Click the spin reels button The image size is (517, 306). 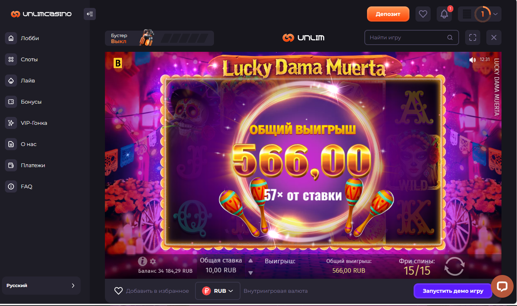(x=454, y=266)
